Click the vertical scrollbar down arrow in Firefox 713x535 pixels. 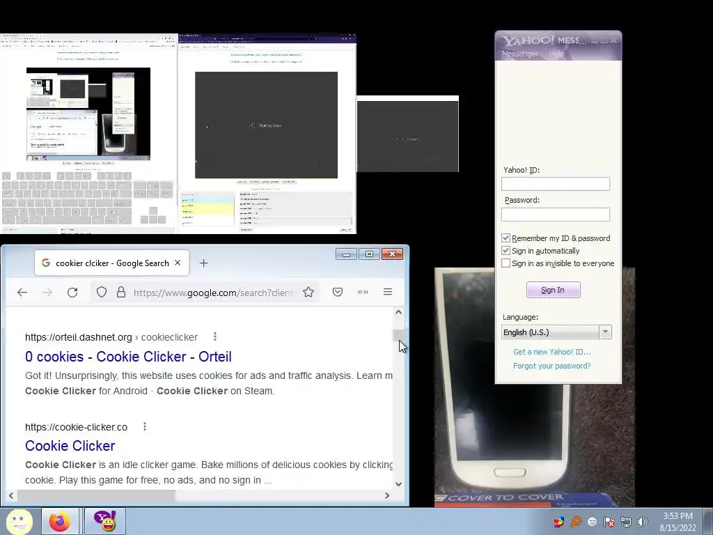pos(398,484)
